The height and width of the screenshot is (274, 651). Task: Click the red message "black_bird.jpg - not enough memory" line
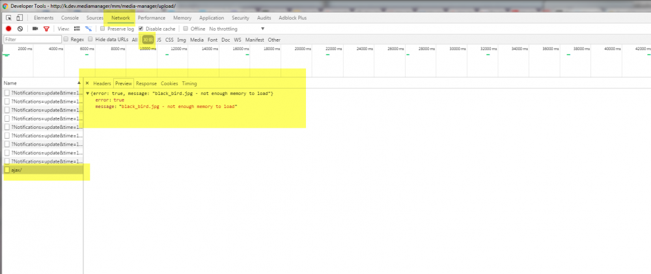click(x=166, y=107)
